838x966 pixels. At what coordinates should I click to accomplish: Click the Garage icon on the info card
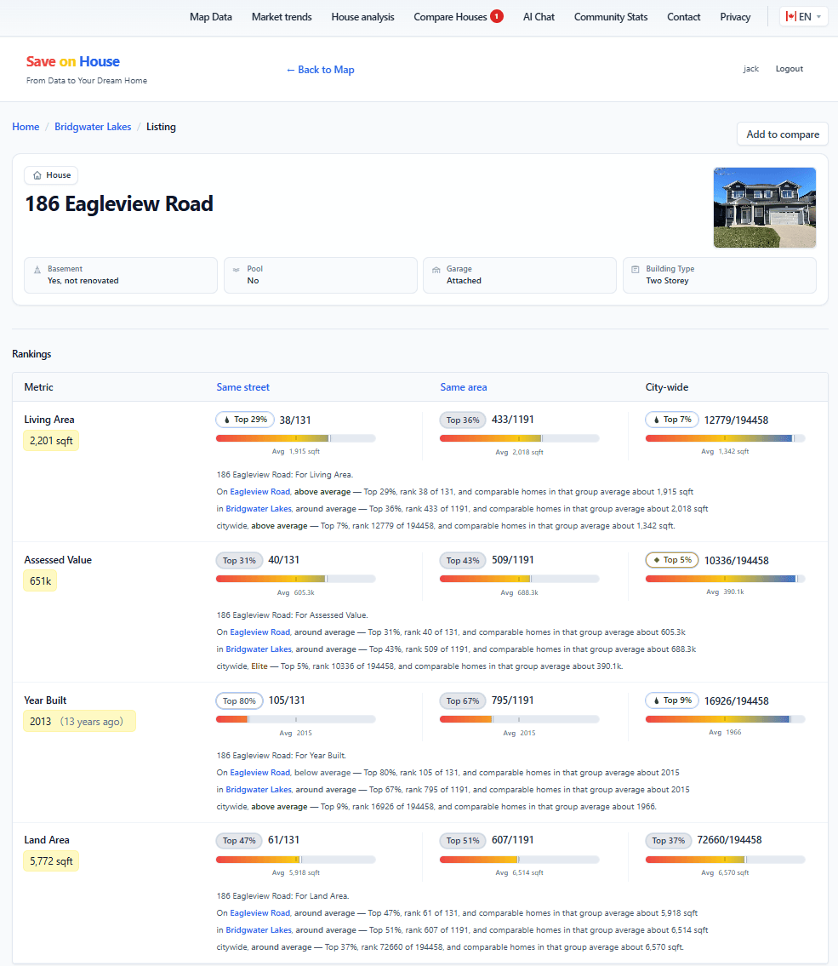click(436, 269)
